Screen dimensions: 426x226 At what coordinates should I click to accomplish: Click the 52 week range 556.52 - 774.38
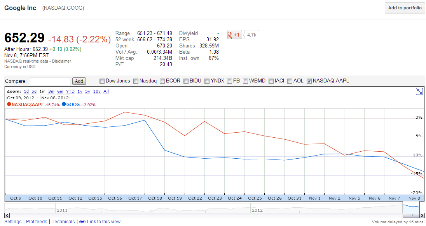155,39
